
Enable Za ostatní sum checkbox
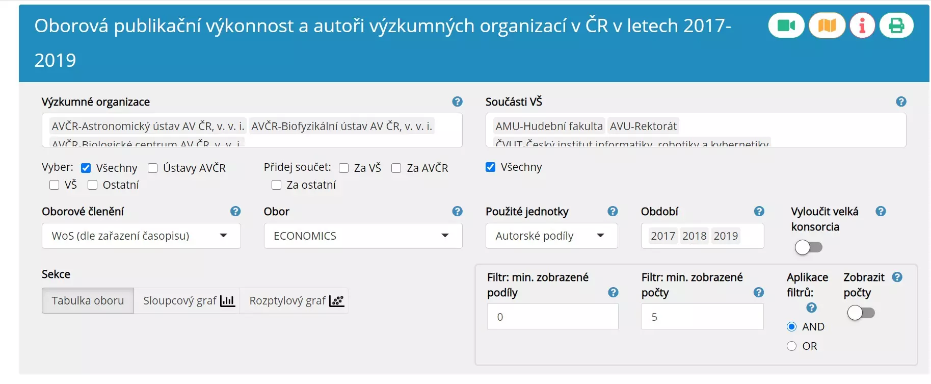[276, 185]
